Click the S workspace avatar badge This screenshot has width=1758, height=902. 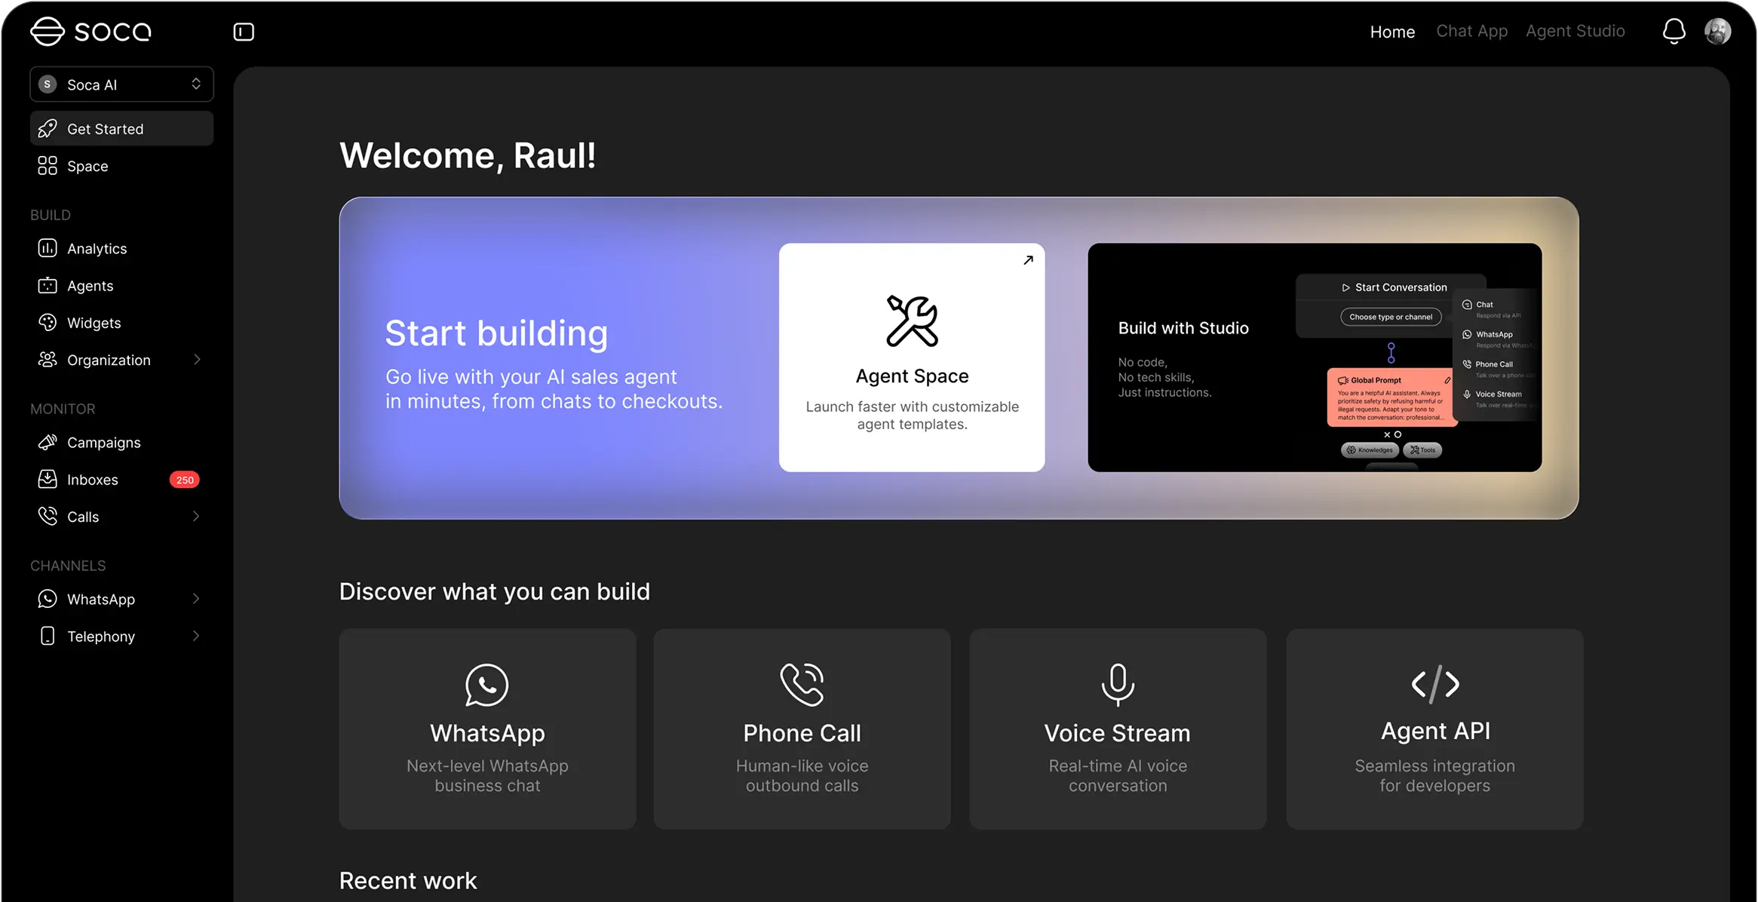[x=48, y=84]
